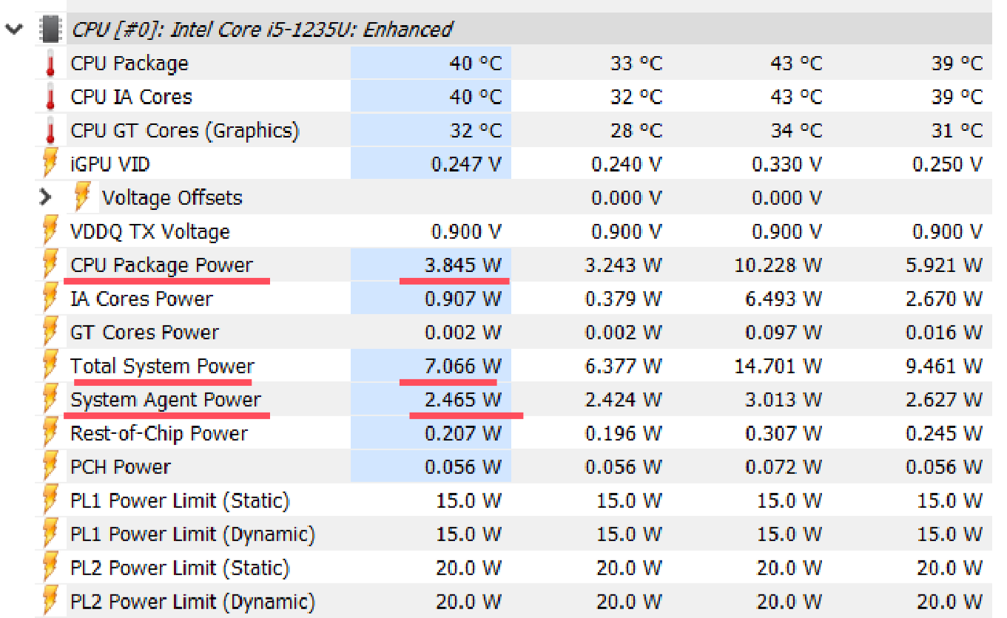Click lightning icon beside Rest-of-Chip Power

pos(50,433)
